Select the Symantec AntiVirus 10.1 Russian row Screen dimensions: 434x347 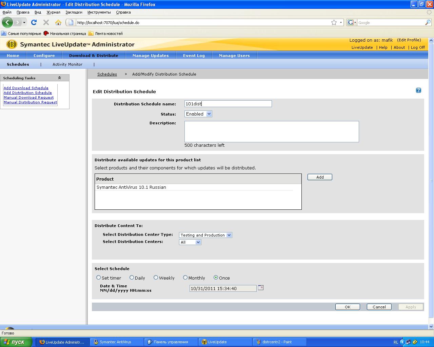point(195,187)
